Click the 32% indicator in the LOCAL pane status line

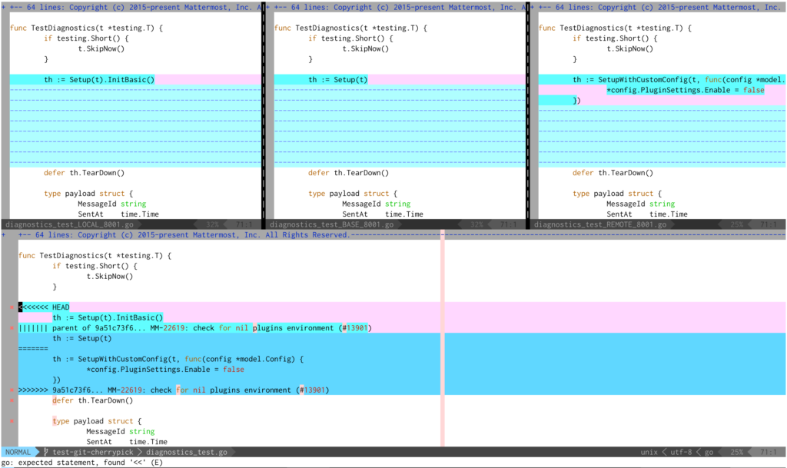(212, 224)
